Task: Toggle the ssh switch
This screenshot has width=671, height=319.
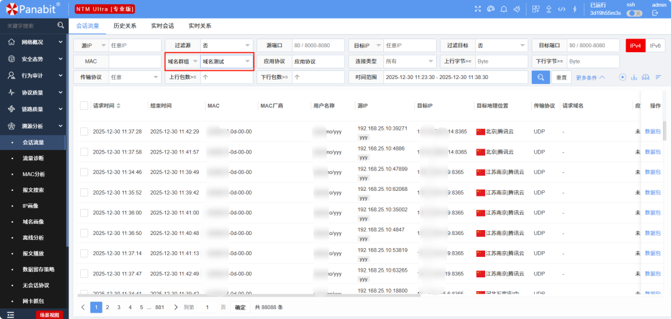Action: point(634,13)
